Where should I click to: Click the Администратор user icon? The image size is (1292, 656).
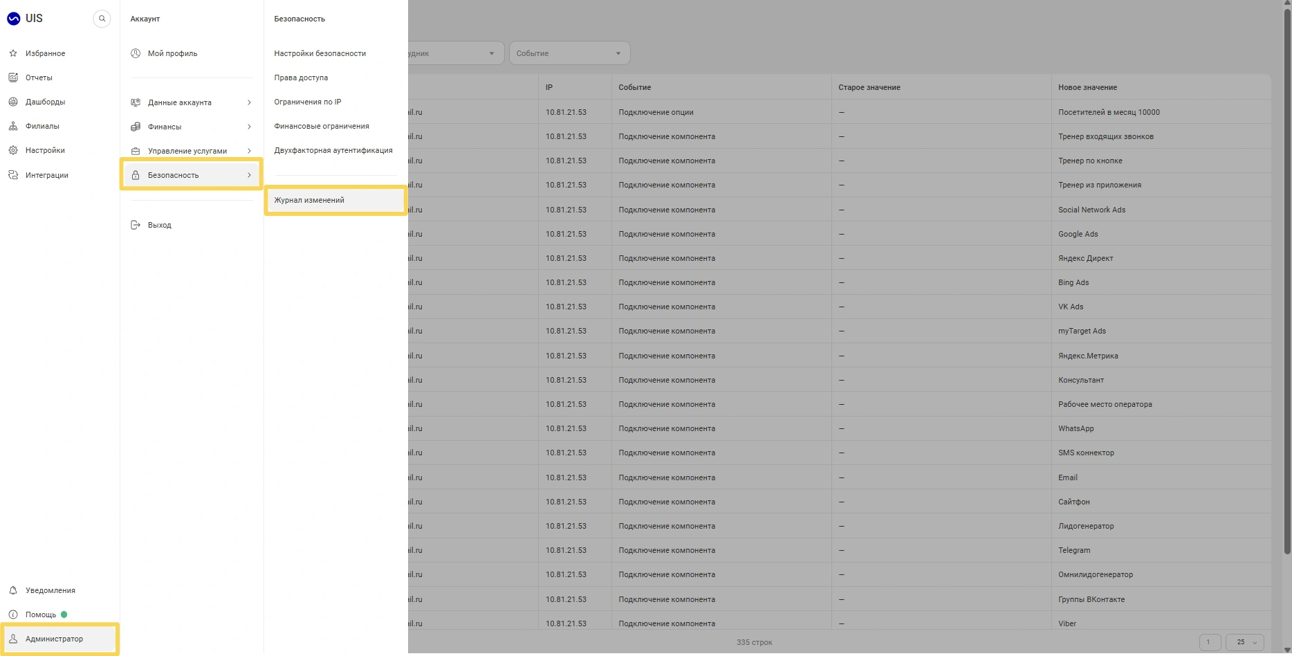point(13,639)
